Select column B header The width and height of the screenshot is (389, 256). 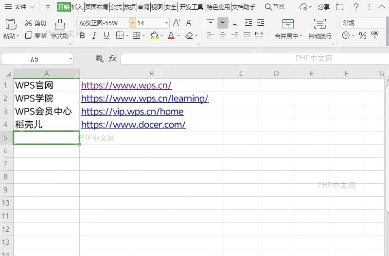(x=152, y=74)
